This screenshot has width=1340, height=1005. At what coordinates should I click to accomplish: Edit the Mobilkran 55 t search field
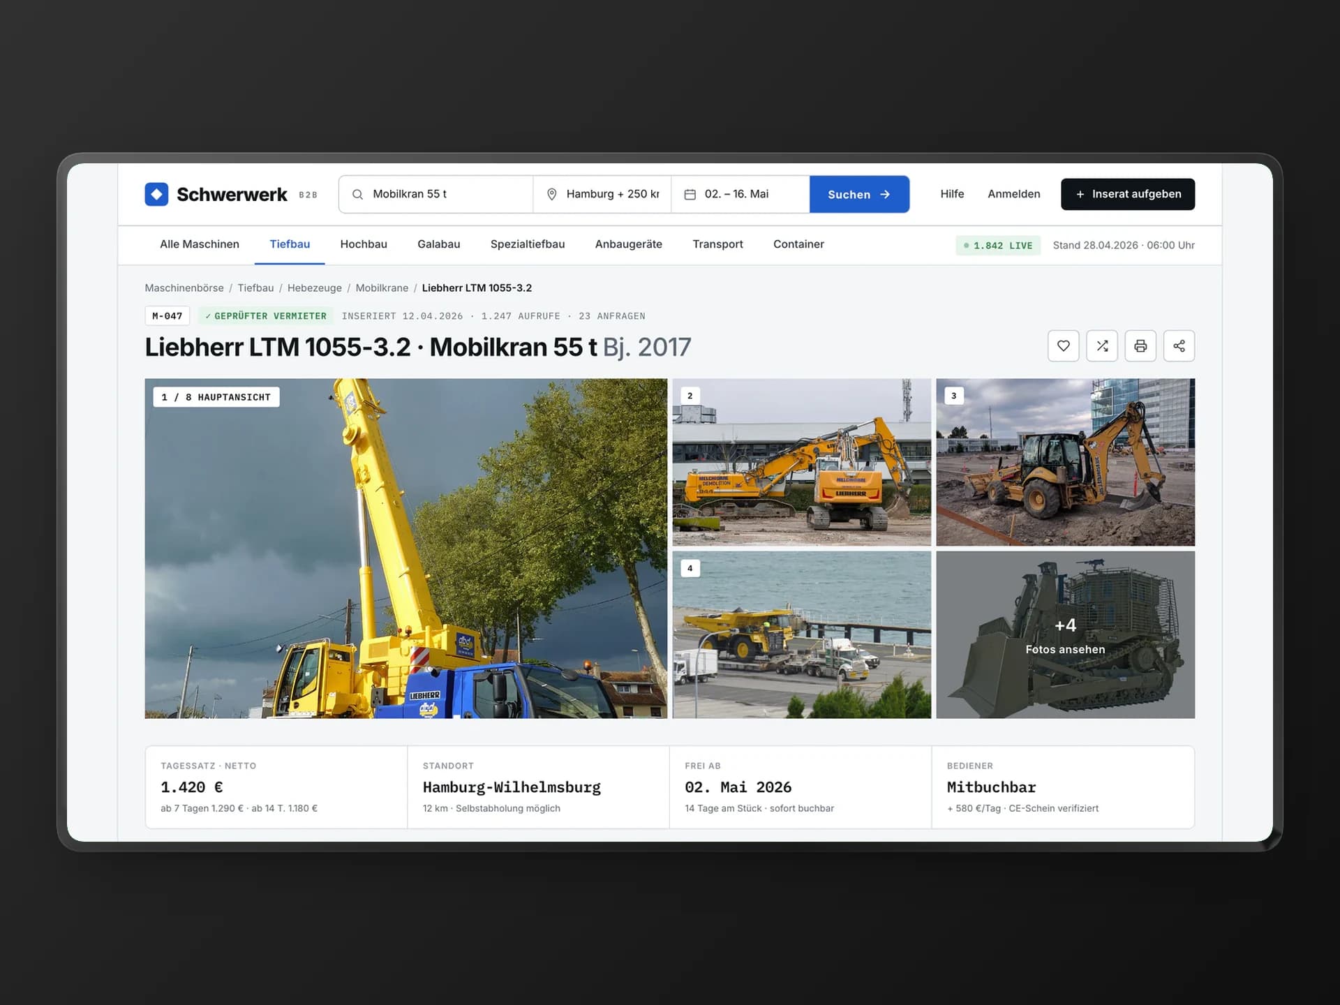[x=436, y=194]
